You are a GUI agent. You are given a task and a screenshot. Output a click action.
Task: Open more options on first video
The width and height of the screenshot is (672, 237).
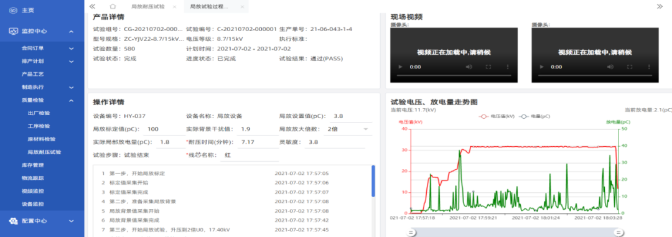tap(508, 67)
